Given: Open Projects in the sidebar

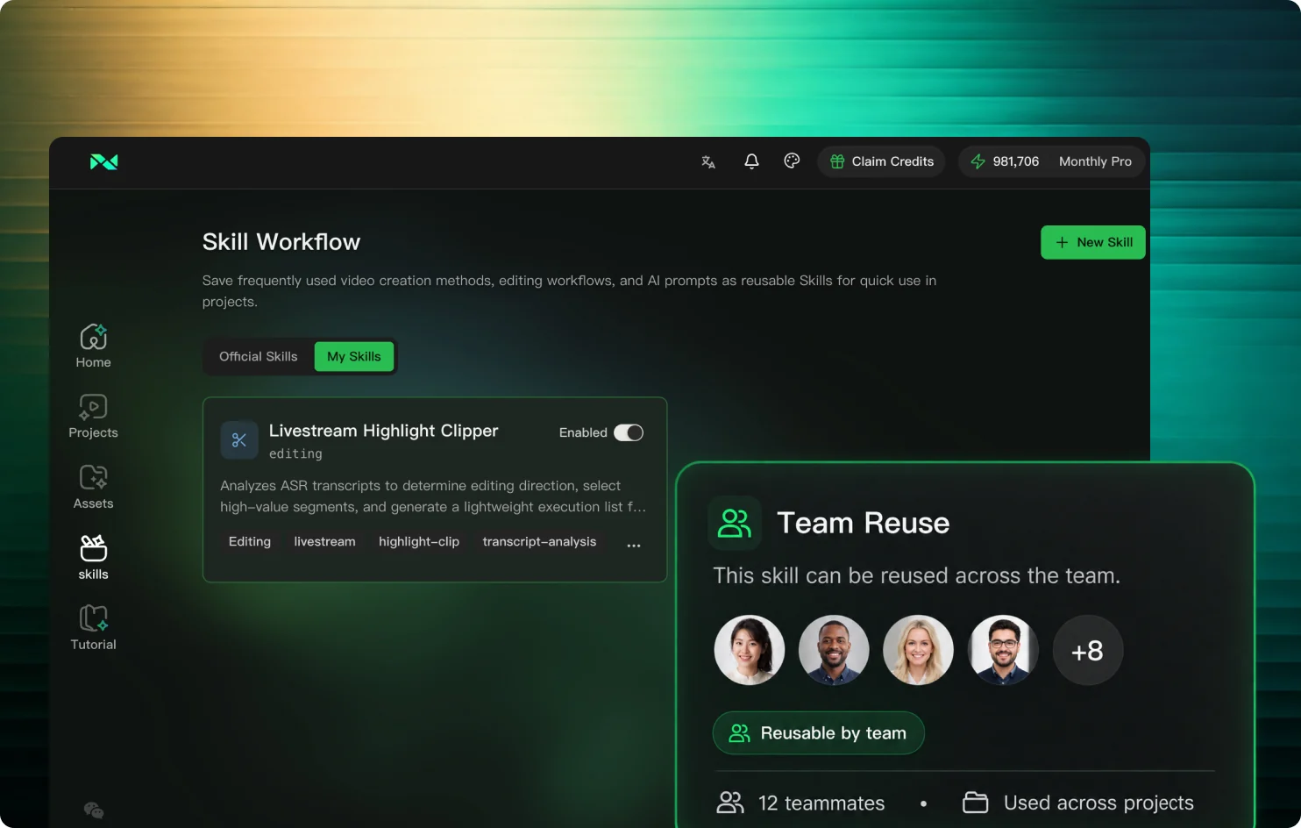Looking at the screenshot, I should point(94,416).
